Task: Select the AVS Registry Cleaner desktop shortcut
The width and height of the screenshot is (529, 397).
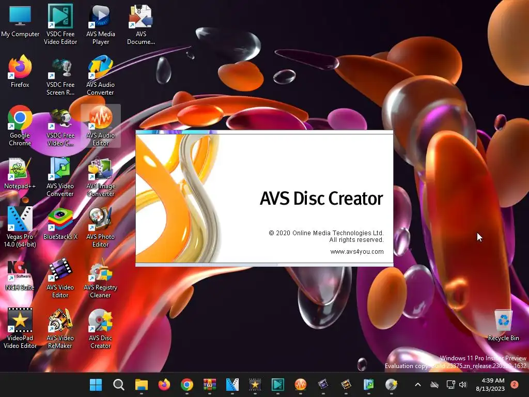Action: [x=101, y=278]
